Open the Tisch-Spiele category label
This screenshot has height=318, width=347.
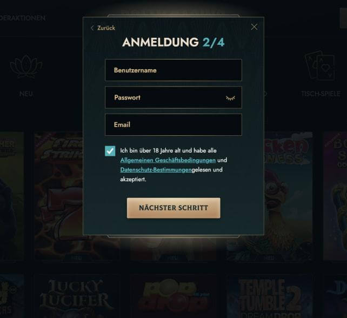pyautogui.click(x=321, y=94)
